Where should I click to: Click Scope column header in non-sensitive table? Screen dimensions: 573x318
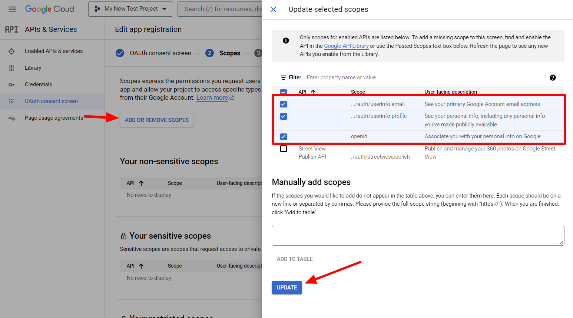pos(175,183)
